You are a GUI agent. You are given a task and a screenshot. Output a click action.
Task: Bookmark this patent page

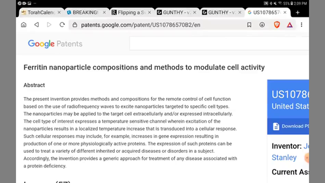click(249, 25)
